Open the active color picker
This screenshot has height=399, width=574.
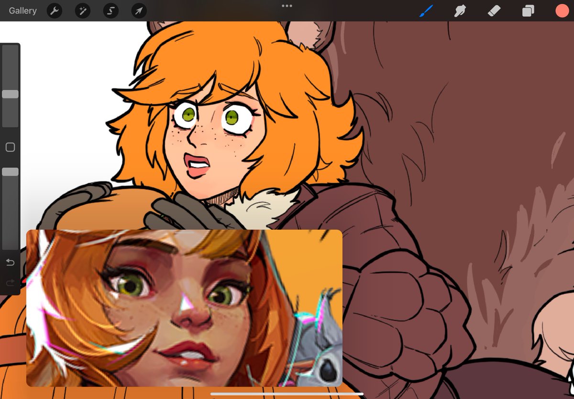562,11
